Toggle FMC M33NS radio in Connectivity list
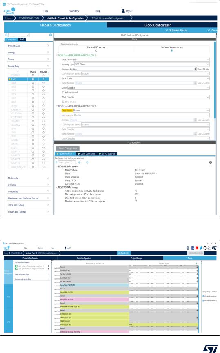The image size is (220, 353). [44, 79]
